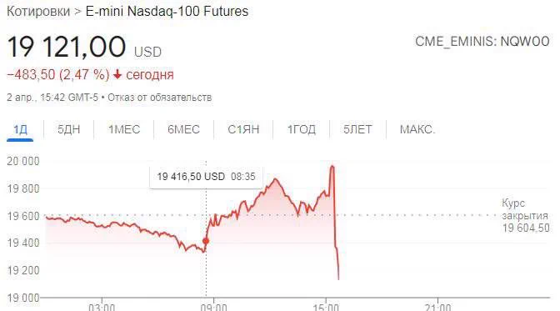Open the МАКС. full-history tab
This screenshot has width=560, height=311.
[x=417, y=129]
